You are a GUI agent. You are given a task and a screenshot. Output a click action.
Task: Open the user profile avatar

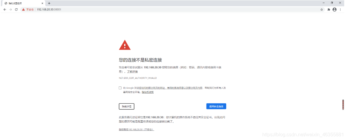point(335,10)
